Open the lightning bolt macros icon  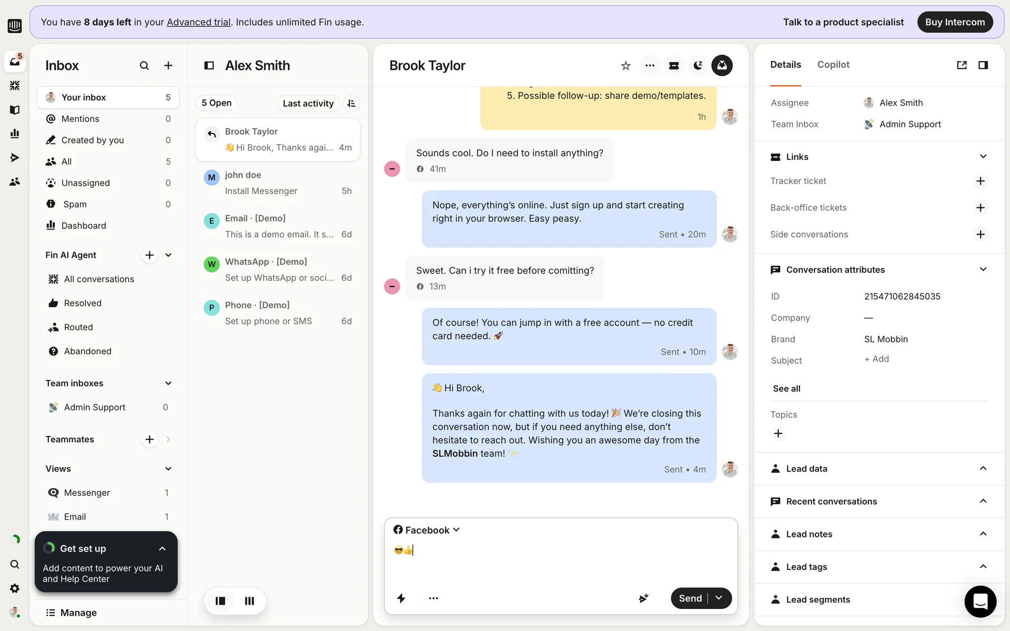tap(401, 598)
